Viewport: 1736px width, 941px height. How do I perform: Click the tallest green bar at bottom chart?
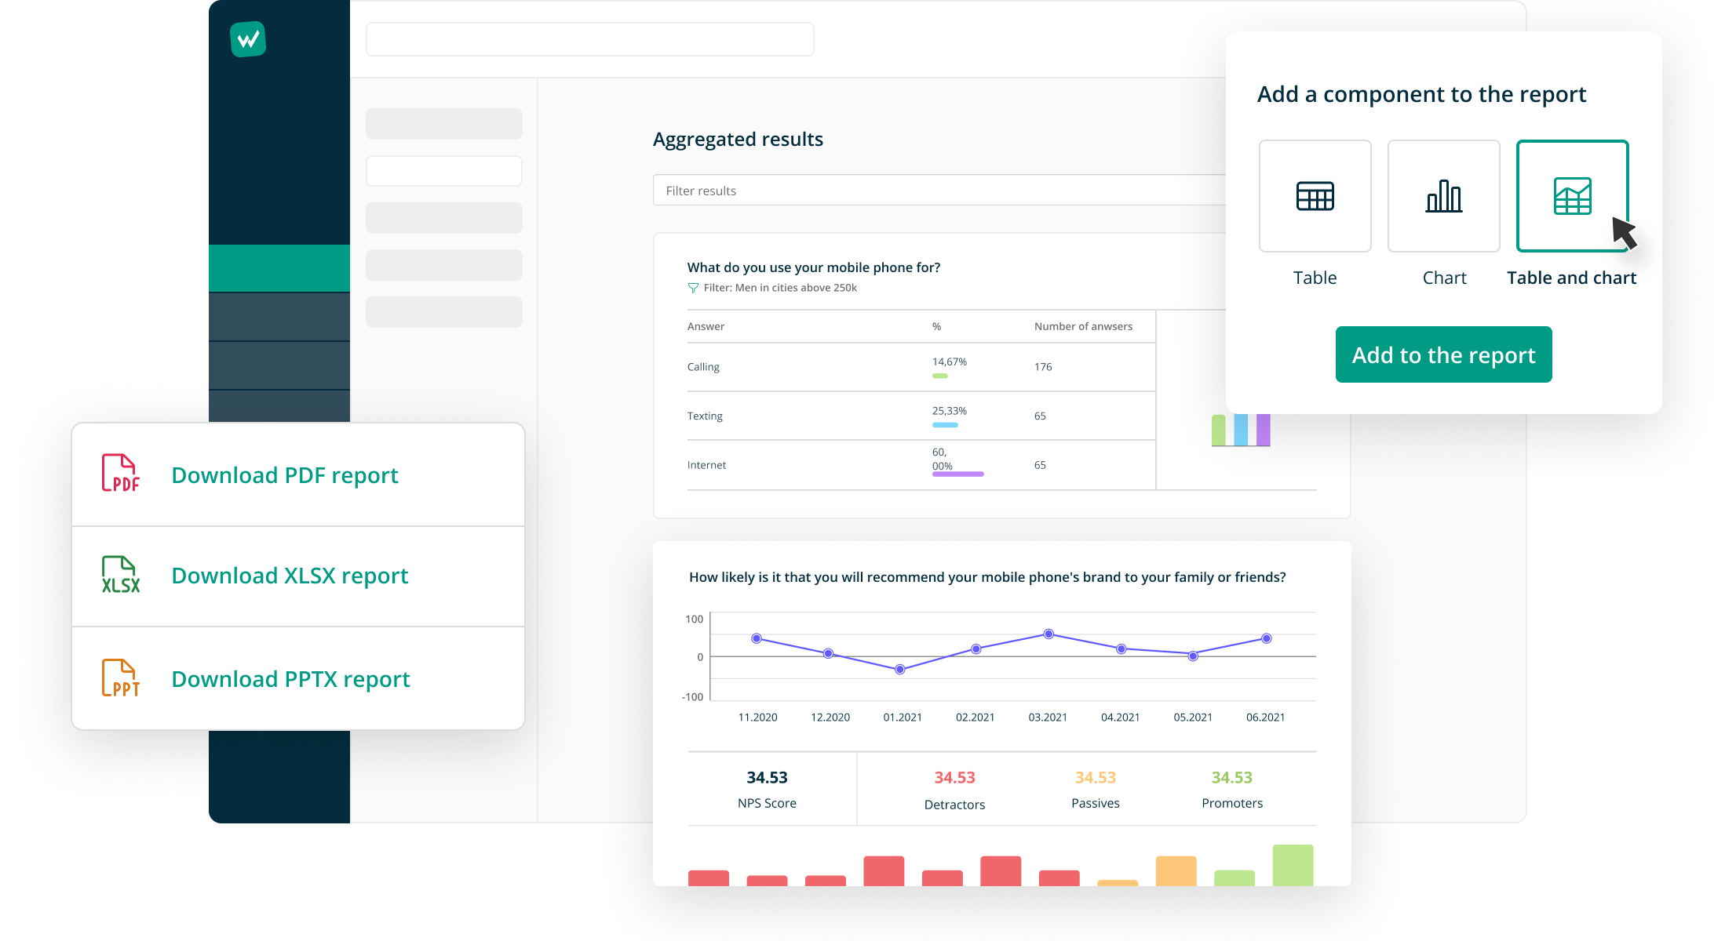pyautogui.click(x=1293, y=864)
